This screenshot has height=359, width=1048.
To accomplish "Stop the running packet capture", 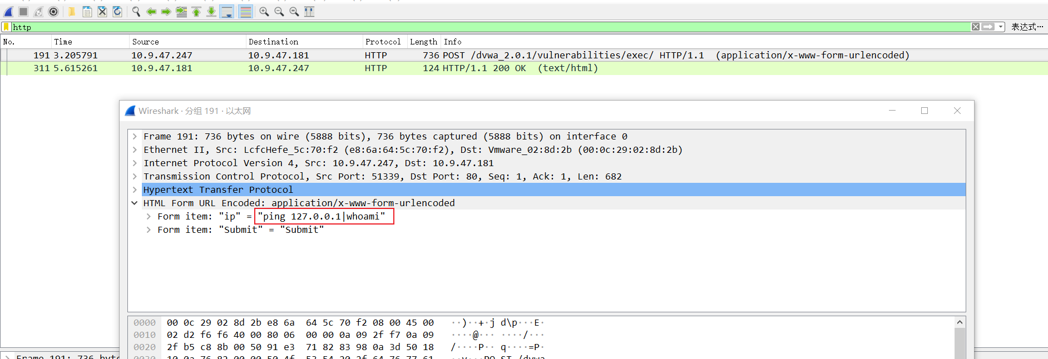I will tap(23, 12).
